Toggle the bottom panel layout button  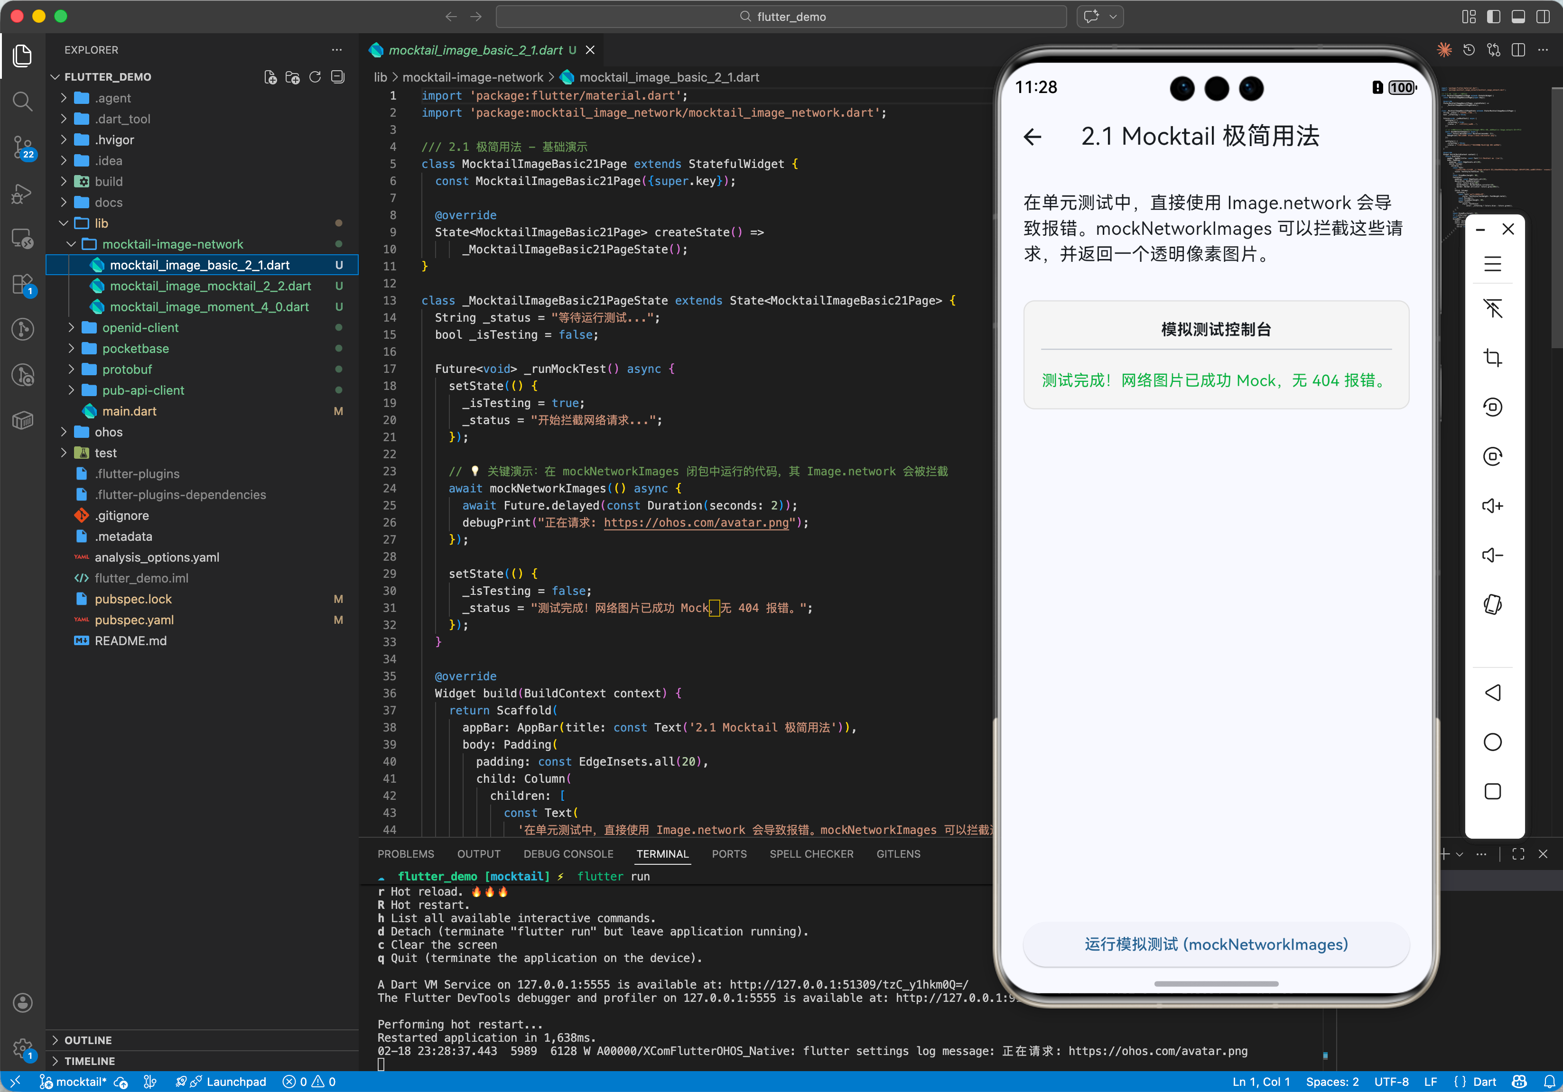tap(1517, 16)
